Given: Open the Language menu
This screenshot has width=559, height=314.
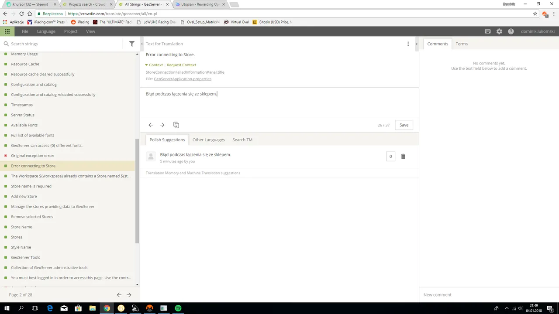Looking at the screenshot, I should point(46,31).
